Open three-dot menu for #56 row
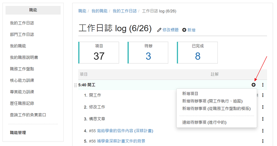The width and height of the screenshot is (277, 146). 263,141
